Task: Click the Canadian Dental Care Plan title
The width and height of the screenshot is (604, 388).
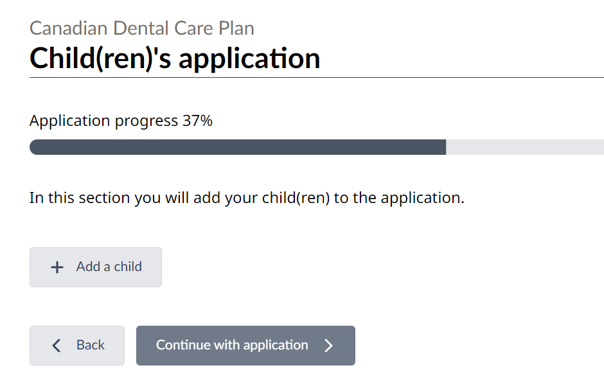Action: pyautogui.click(x=142, y=28)
